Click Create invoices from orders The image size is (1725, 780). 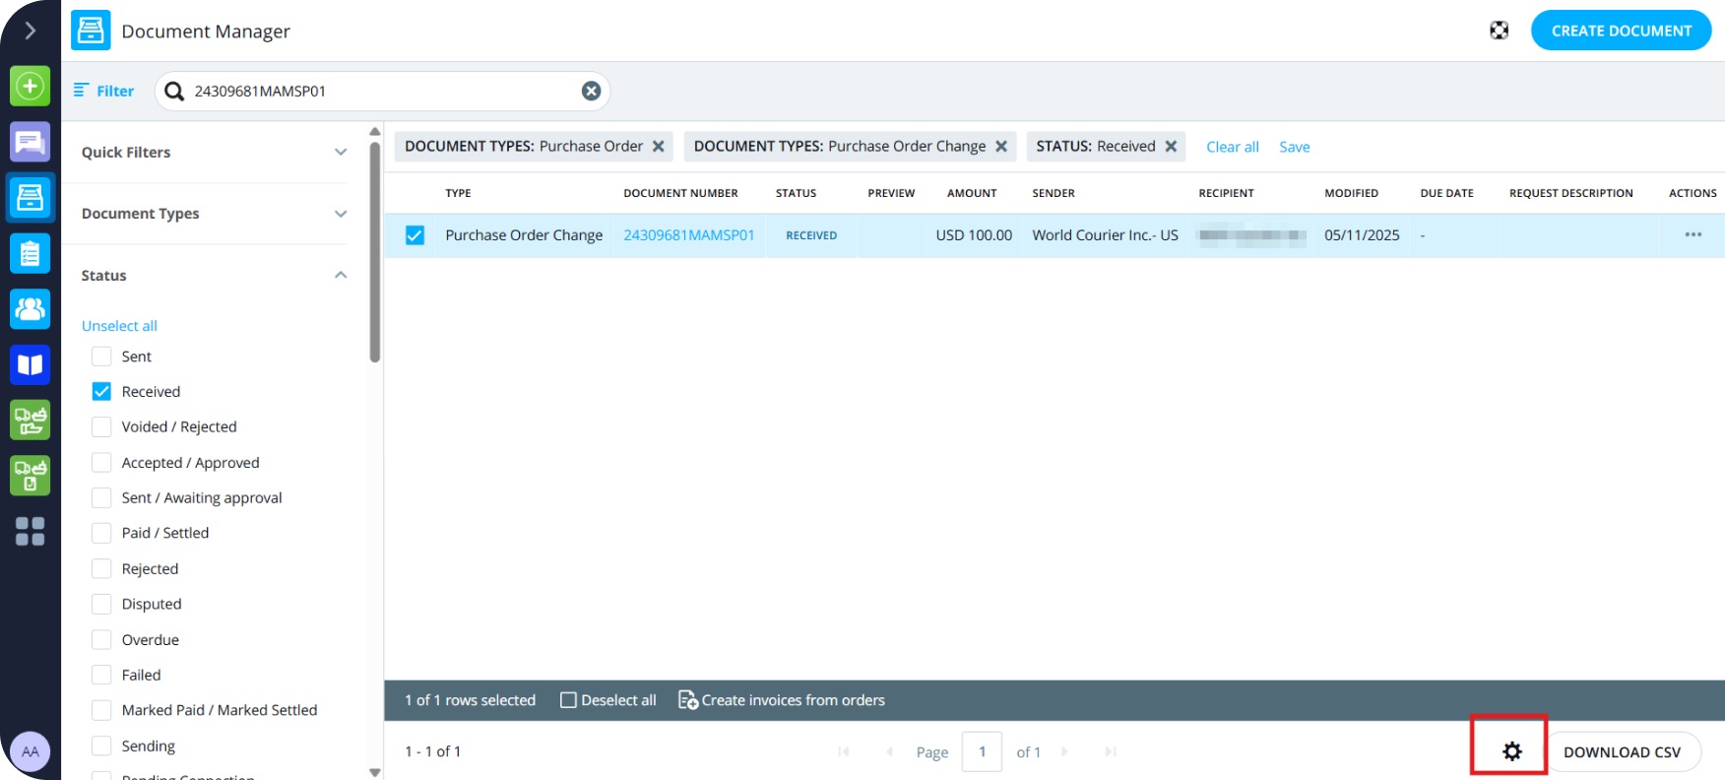pyautogui.click(x=782, y=700)
